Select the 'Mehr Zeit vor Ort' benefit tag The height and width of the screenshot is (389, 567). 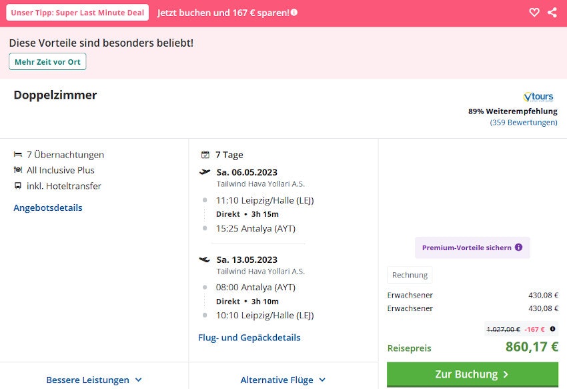47,62
